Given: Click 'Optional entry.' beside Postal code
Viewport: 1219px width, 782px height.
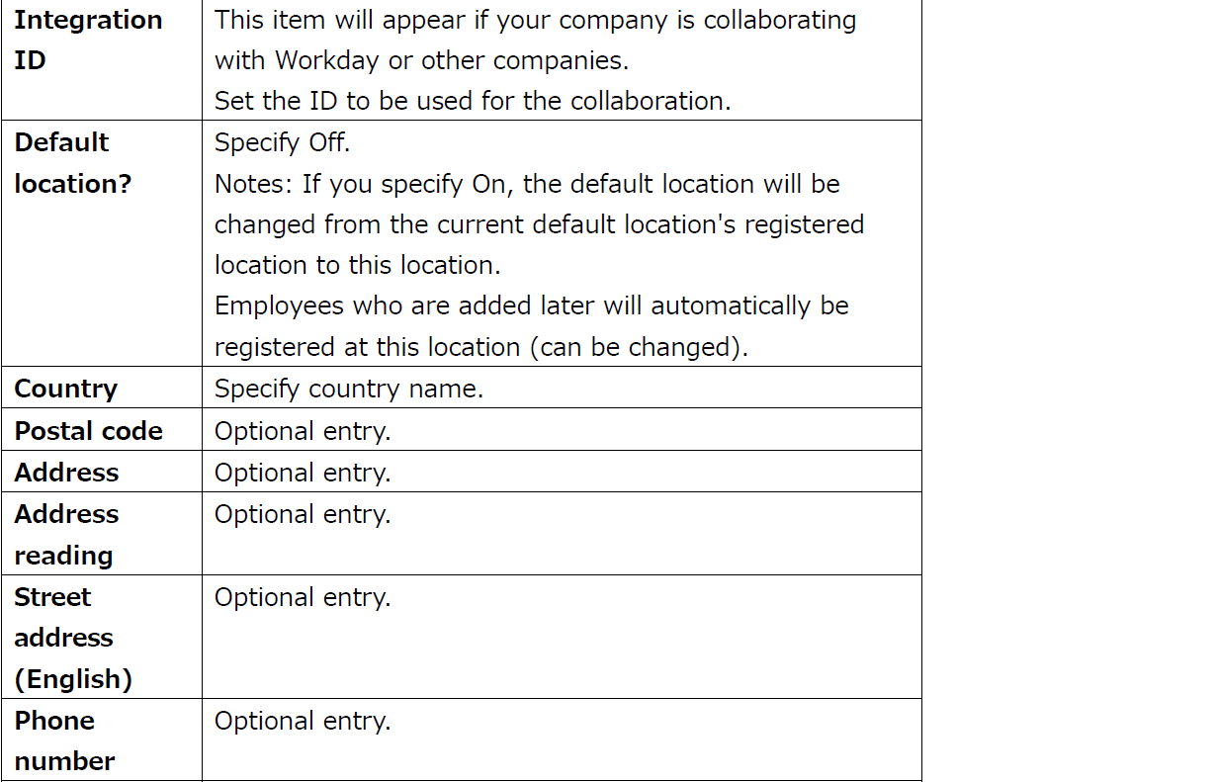Looking at the screenshot, I should pos(303,431).
